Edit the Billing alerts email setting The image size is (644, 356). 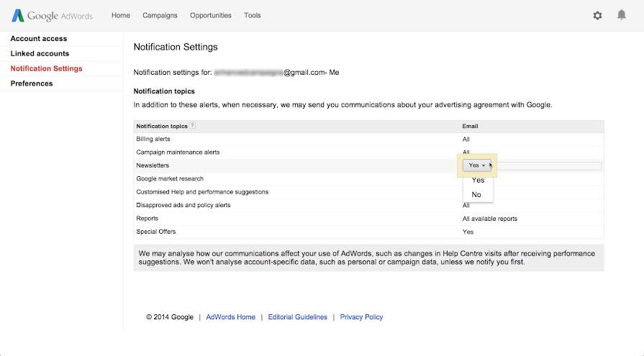tap(466, 140)
